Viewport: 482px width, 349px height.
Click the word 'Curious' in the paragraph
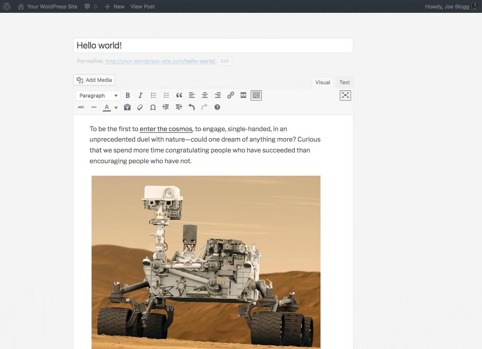pos(309,140)
